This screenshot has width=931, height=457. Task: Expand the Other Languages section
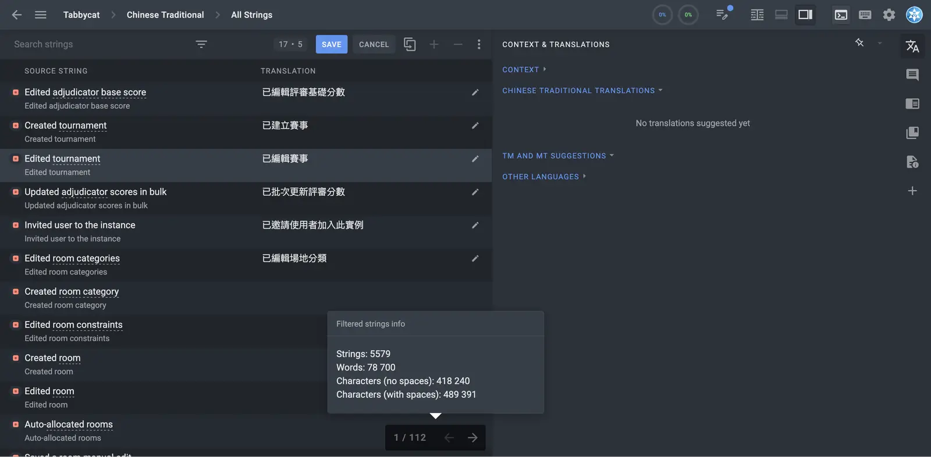(544, 177)
